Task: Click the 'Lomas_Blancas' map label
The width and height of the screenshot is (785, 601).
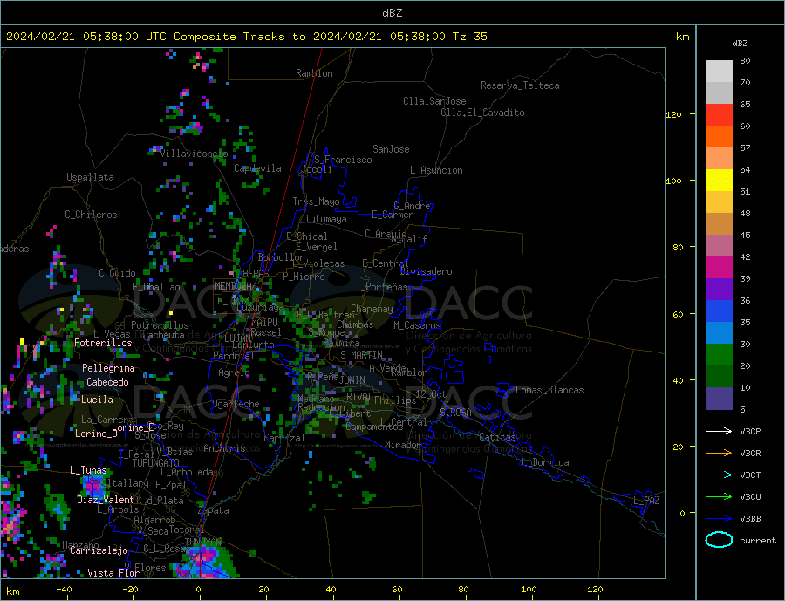Action: [549, 390]
